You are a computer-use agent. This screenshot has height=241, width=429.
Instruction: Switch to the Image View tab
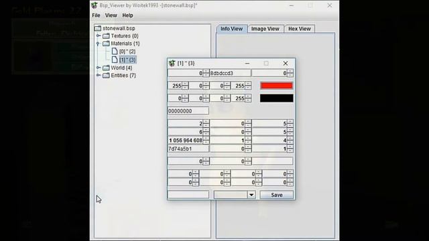(x=265, y=29)
